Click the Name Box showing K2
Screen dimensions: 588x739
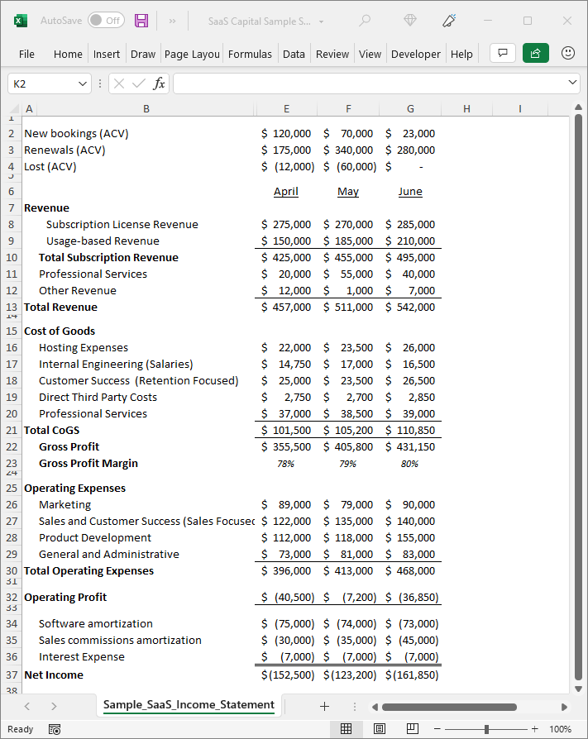tap(41, 83)
